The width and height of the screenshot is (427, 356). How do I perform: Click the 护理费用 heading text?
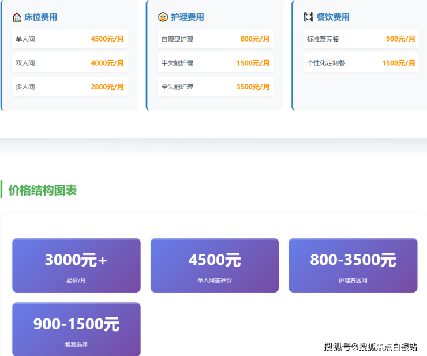click(187, 17)
